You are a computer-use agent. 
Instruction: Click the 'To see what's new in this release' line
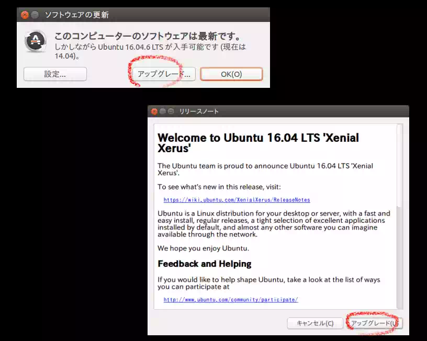point(219,187)
